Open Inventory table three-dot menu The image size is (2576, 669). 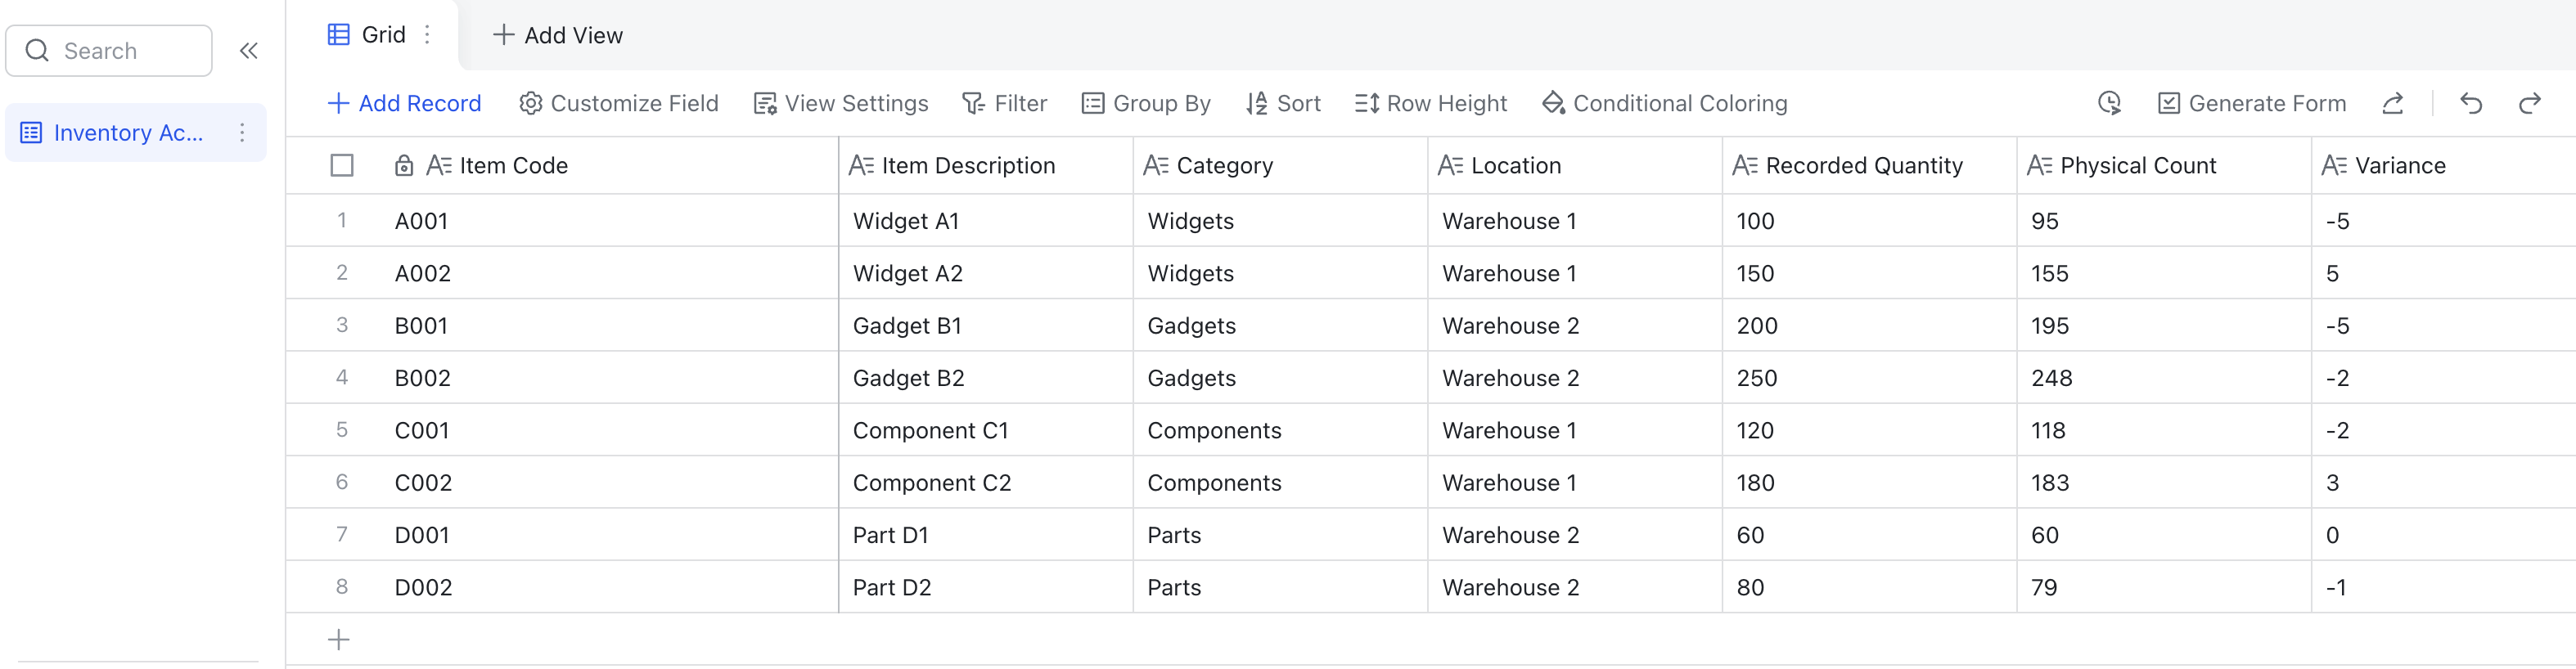[242, 133]
